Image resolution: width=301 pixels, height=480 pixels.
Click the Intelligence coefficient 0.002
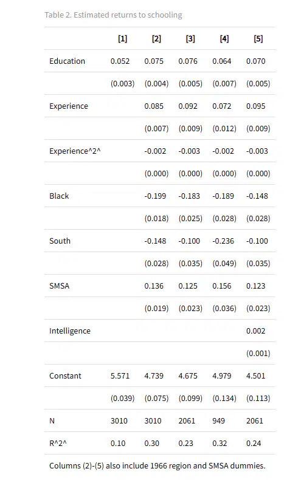click(256, 331)
